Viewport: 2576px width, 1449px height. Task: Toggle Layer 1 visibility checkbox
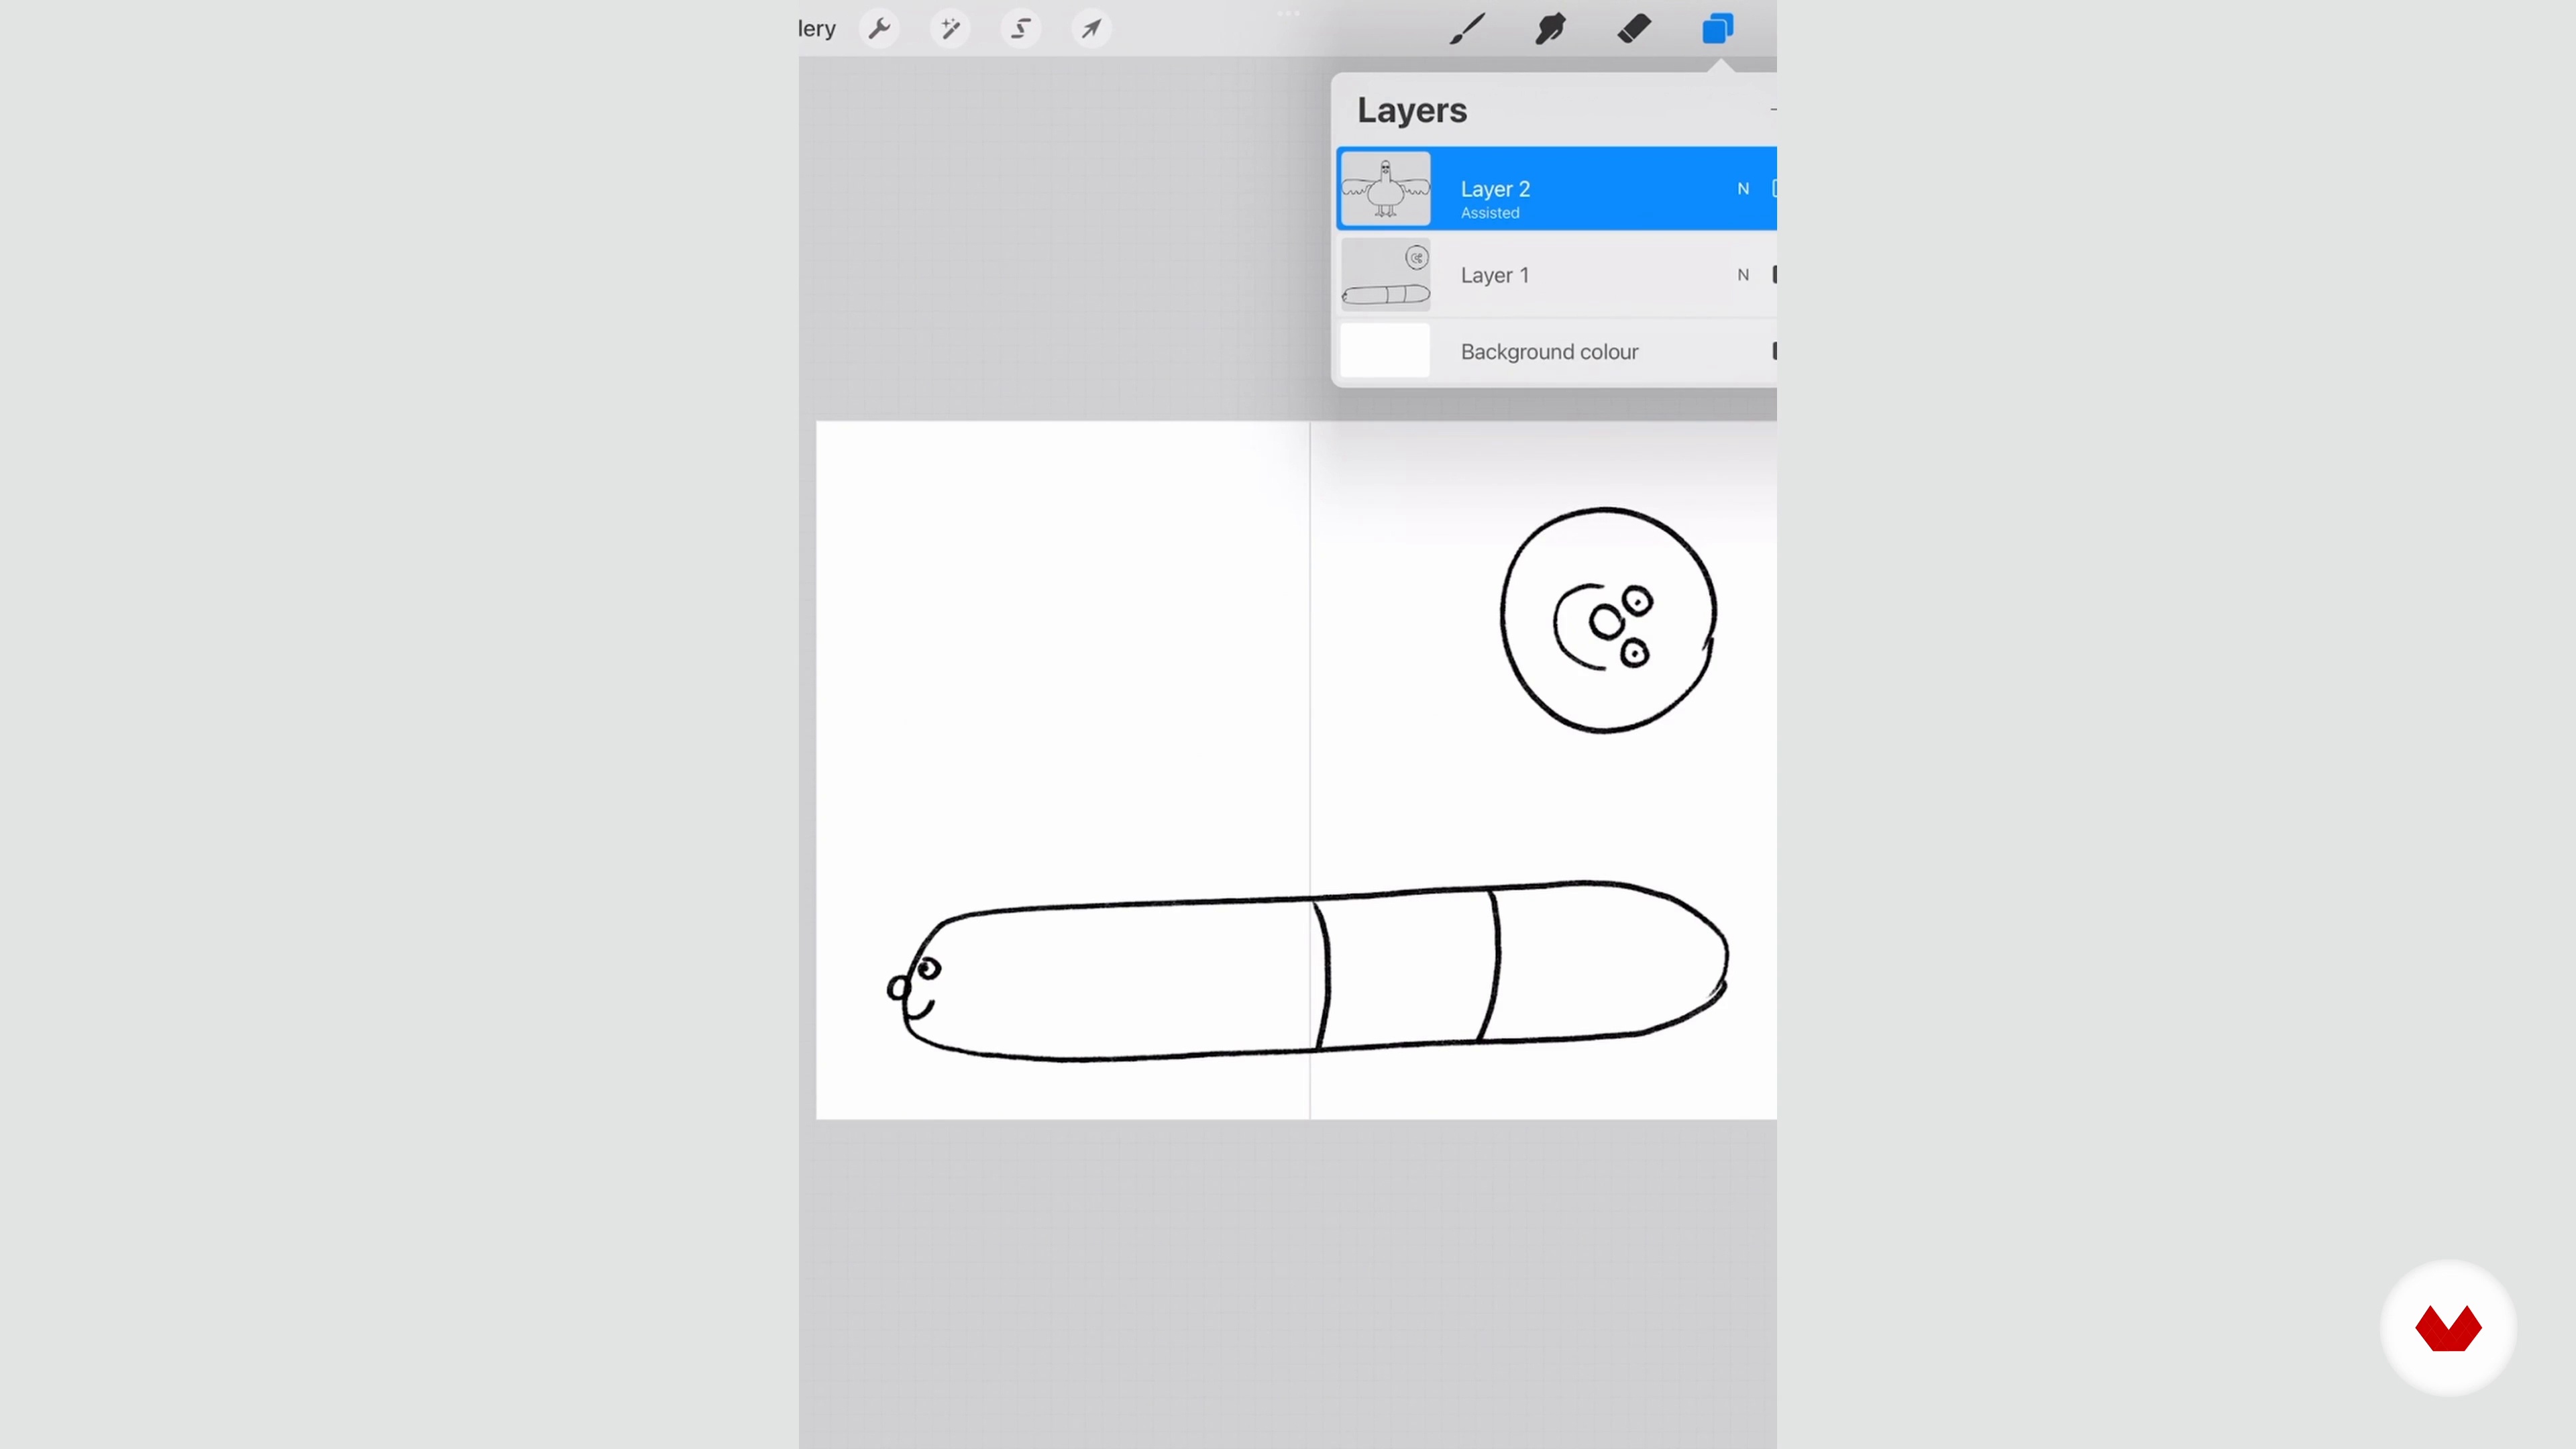(x=1774, y=275)
